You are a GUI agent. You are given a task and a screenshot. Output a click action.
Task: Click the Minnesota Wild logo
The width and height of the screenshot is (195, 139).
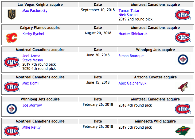point(183,131)
